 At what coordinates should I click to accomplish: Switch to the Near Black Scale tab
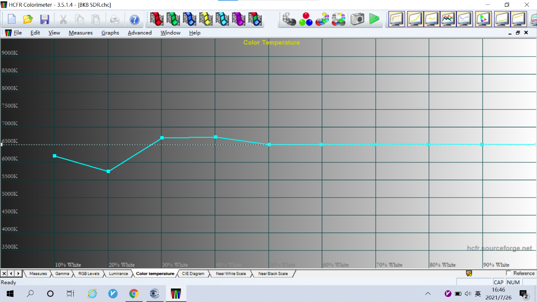tap(273, 274)
